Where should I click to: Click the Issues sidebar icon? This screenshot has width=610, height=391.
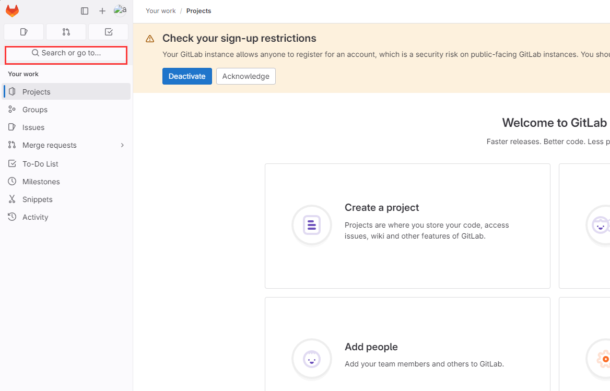tap(12, 127)
